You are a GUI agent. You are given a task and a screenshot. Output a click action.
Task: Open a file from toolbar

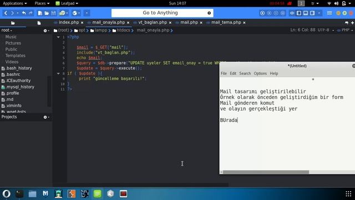pyautogui.click(x=47, y=13)
